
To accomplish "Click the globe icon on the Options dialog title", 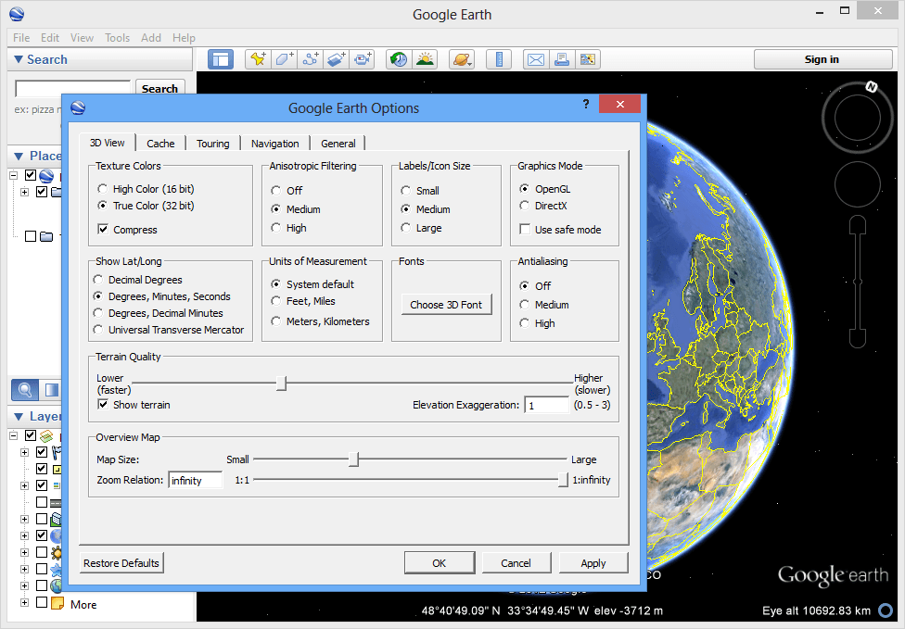I will coord(78,107).
